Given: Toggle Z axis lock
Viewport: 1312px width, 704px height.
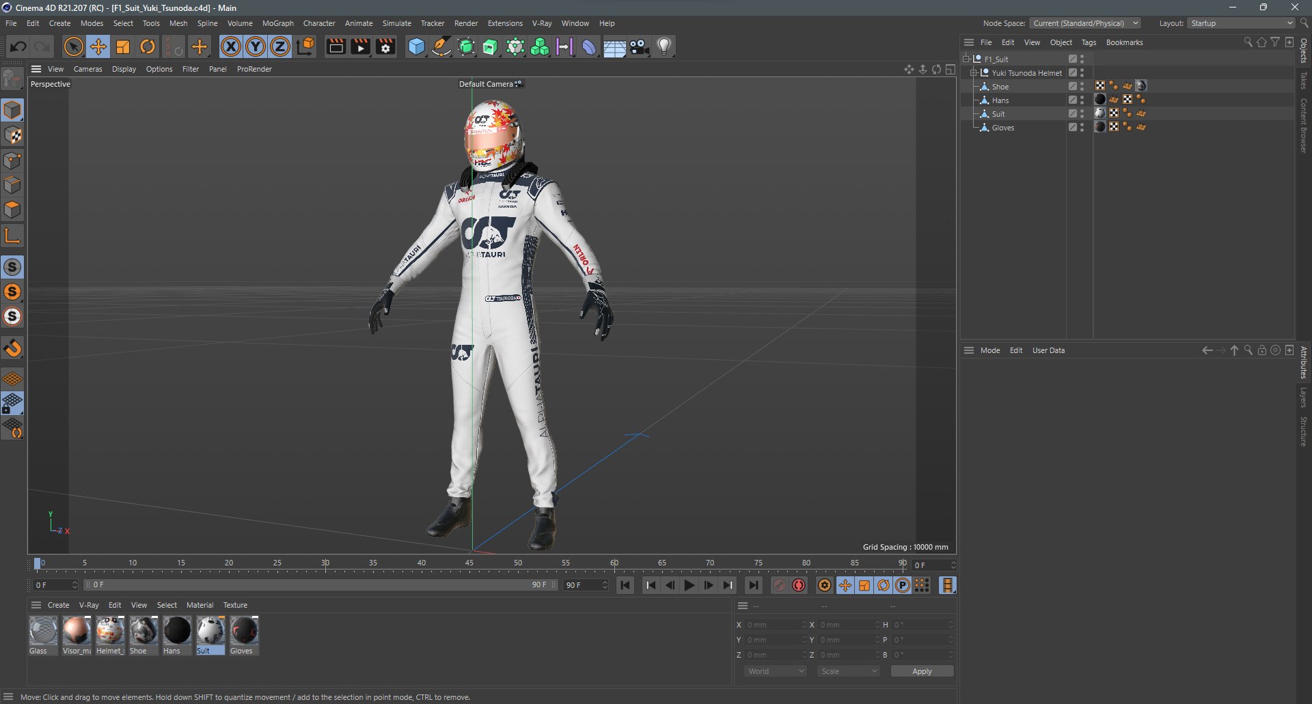Looking at the screenshot, I should pos(280,46).
